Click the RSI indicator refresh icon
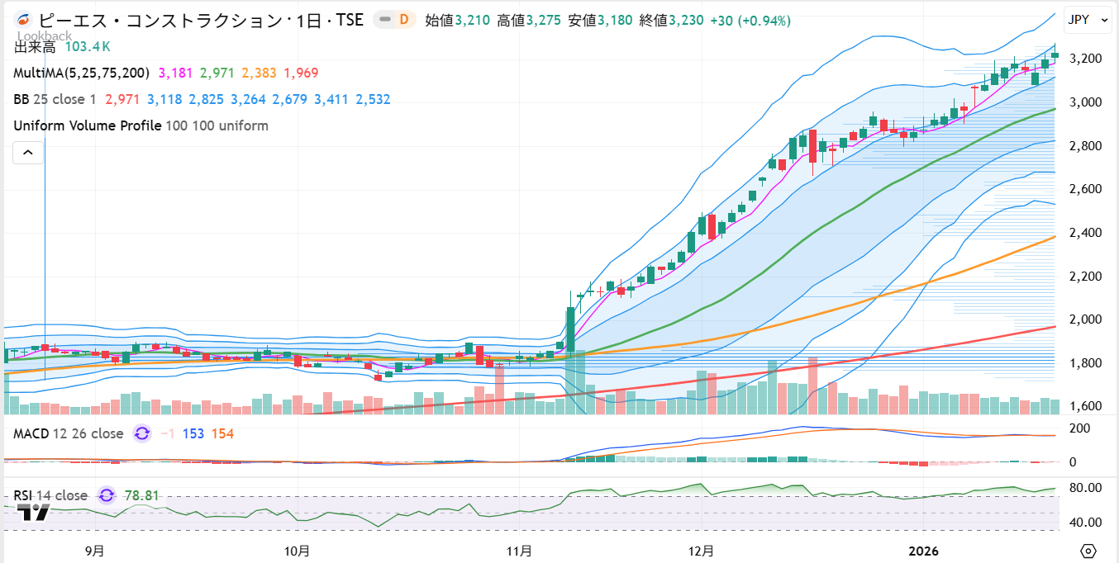The width and height of the screenshot is (1119, 563). coord(106,495)
